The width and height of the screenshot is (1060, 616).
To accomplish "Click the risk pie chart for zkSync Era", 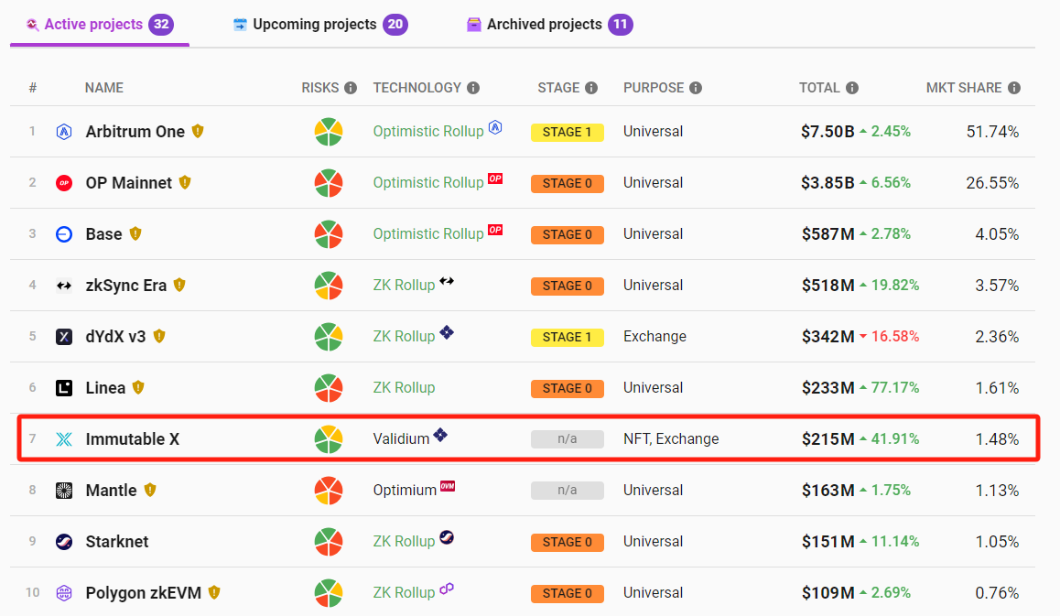I will pyautogui.click(x=329, y=286).
